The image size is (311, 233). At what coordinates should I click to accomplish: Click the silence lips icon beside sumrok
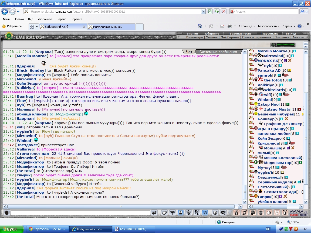click(x=285, y=75)
